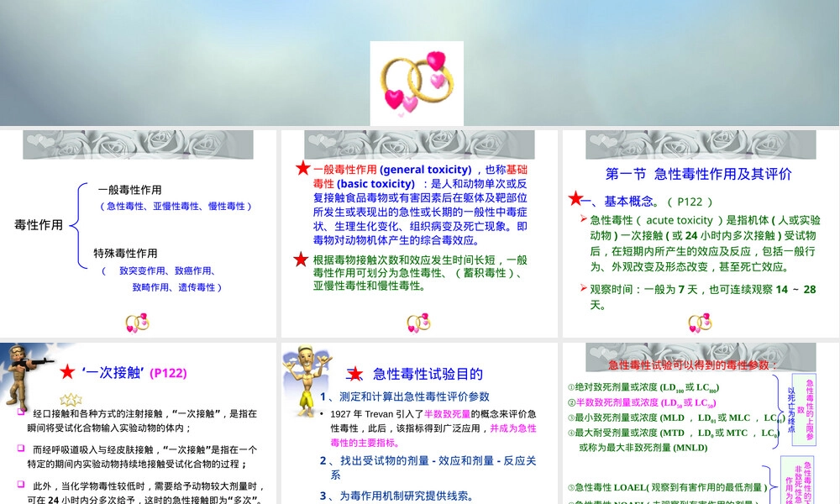This screenshot has height=504, width=840.
Task: Click the title 急性毒性试验目的
Action: [x=428, y=374]
